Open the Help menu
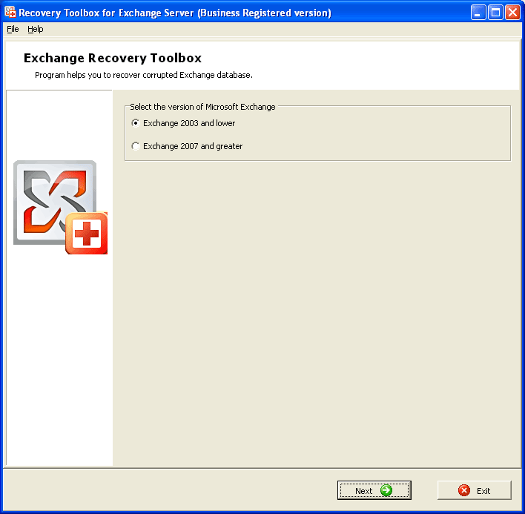Image resolution: width=525 pixels, height=514 pixels. pos(35,29)
